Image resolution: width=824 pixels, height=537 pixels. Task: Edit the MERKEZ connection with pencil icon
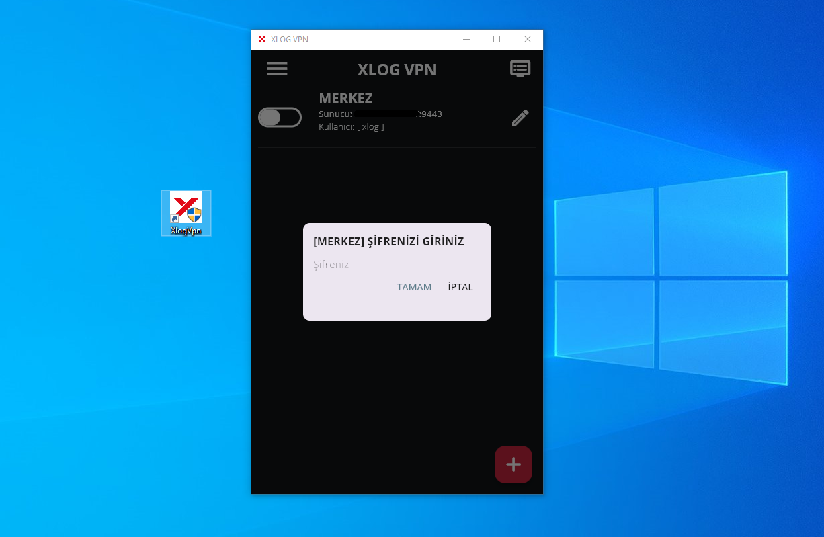520,118
